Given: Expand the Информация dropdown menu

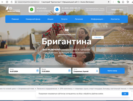Looking at the screenshot, I should point(98,19).
